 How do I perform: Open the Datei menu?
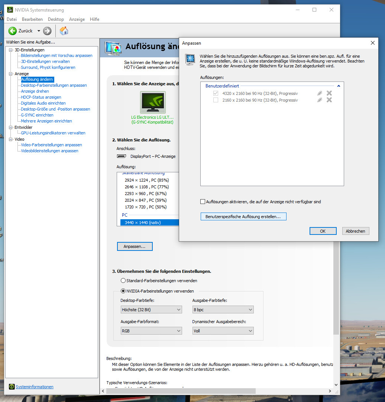click(12, 19)
